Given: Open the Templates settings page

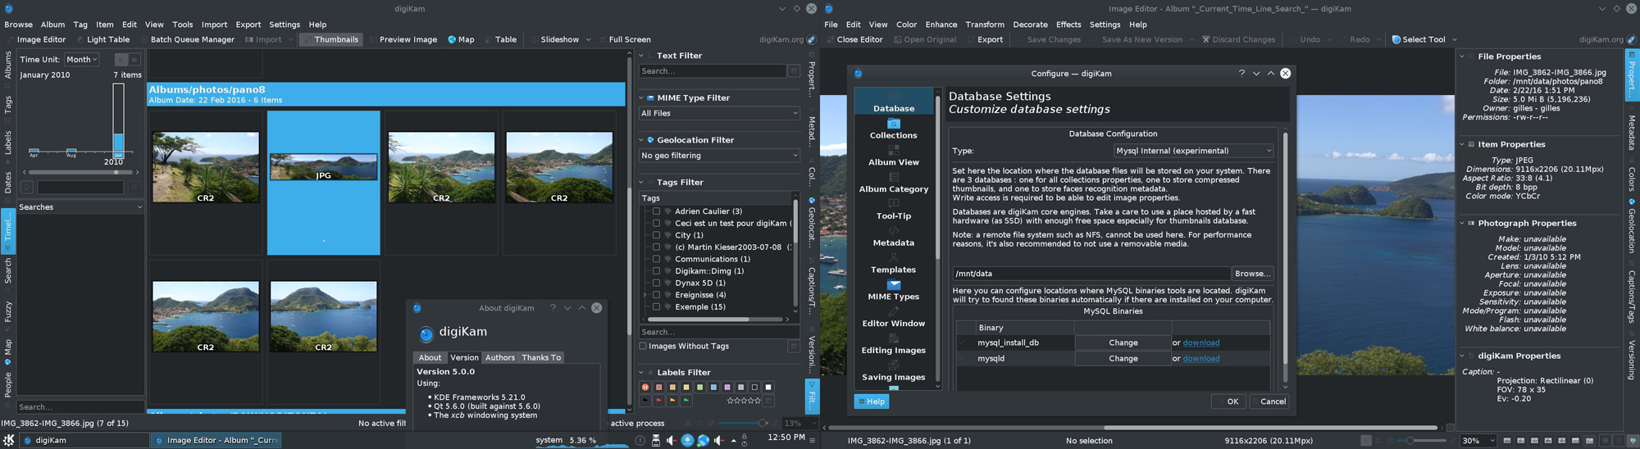Looking at the screenshot, I should point(893,264).
